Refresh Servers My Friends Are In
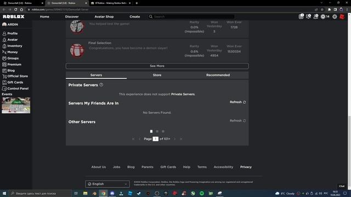The image size is (351, 197). (x=237, y=102)
